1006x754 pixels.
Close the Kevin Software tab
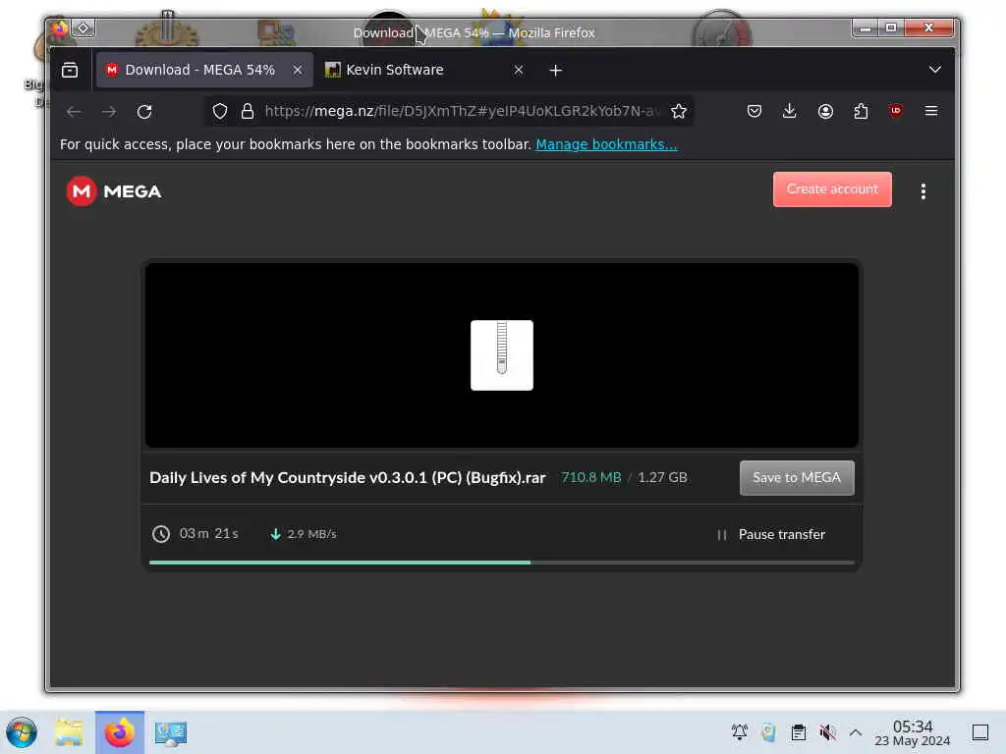519,70
